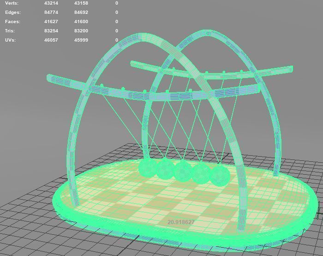Select the Verts value 43214
The height and width of the screenshot is (256, 323).
[x=51, y=3]
